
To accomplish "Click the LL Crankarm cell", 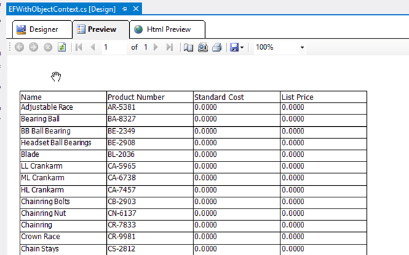I will tap(63, 167).
